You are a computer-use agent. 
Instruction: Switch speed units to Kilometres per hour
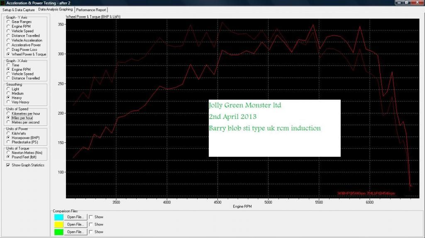[9, 113]
